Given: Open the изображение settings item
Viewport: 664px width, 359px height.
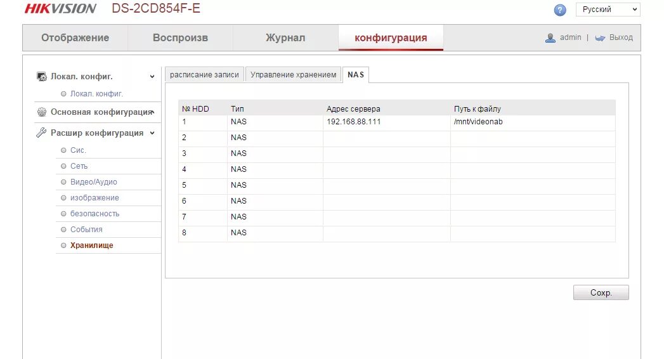Looking at the screenshot, I should click(94, 198).
